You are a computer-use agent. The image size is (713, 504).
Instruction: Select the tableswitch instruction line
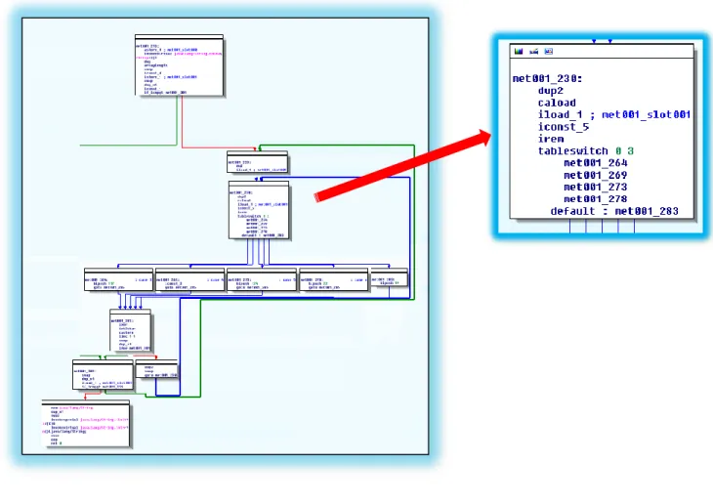(x=586, y=151)
